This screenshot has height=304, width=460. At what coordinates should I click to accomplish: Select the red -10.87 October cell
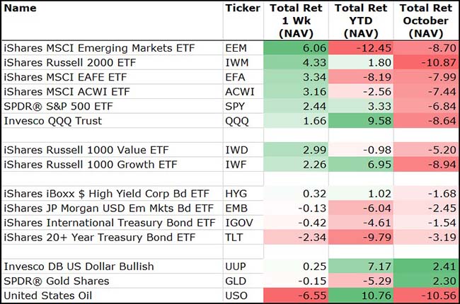pyautogui.click(x=424, y=62)
